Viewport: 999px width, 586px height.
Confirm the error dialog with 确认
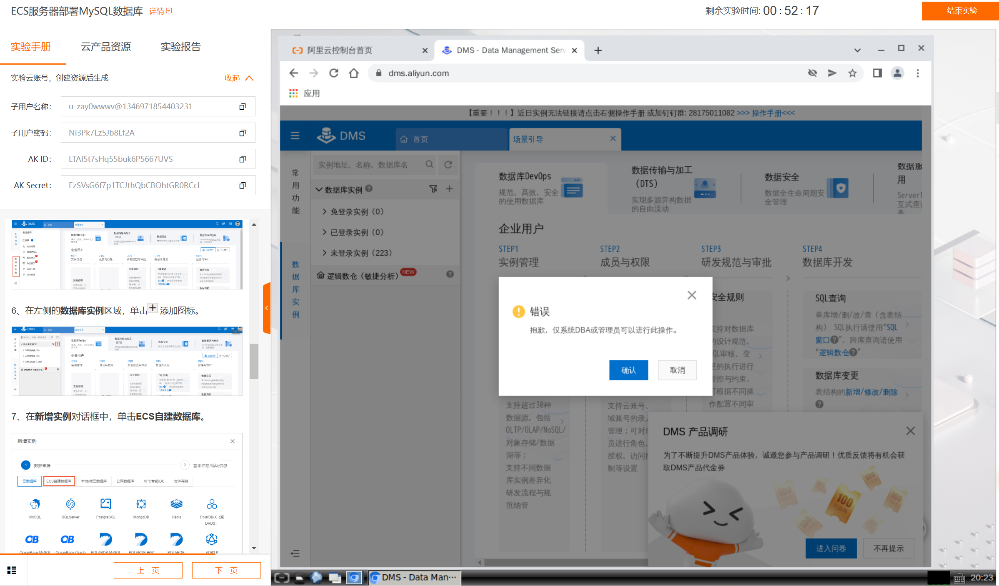tap(628, 370)
